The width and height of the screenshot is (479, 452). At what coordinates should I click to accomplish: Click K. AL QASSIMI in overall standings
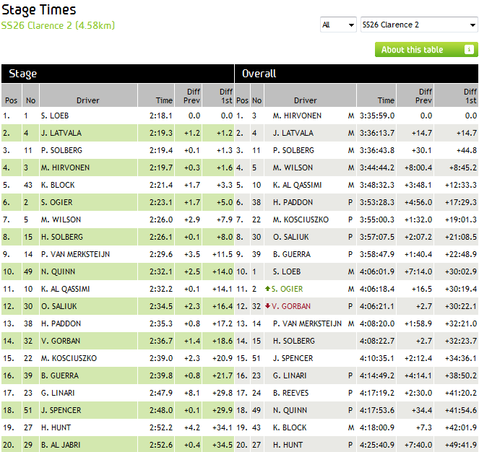coord(297,185)
